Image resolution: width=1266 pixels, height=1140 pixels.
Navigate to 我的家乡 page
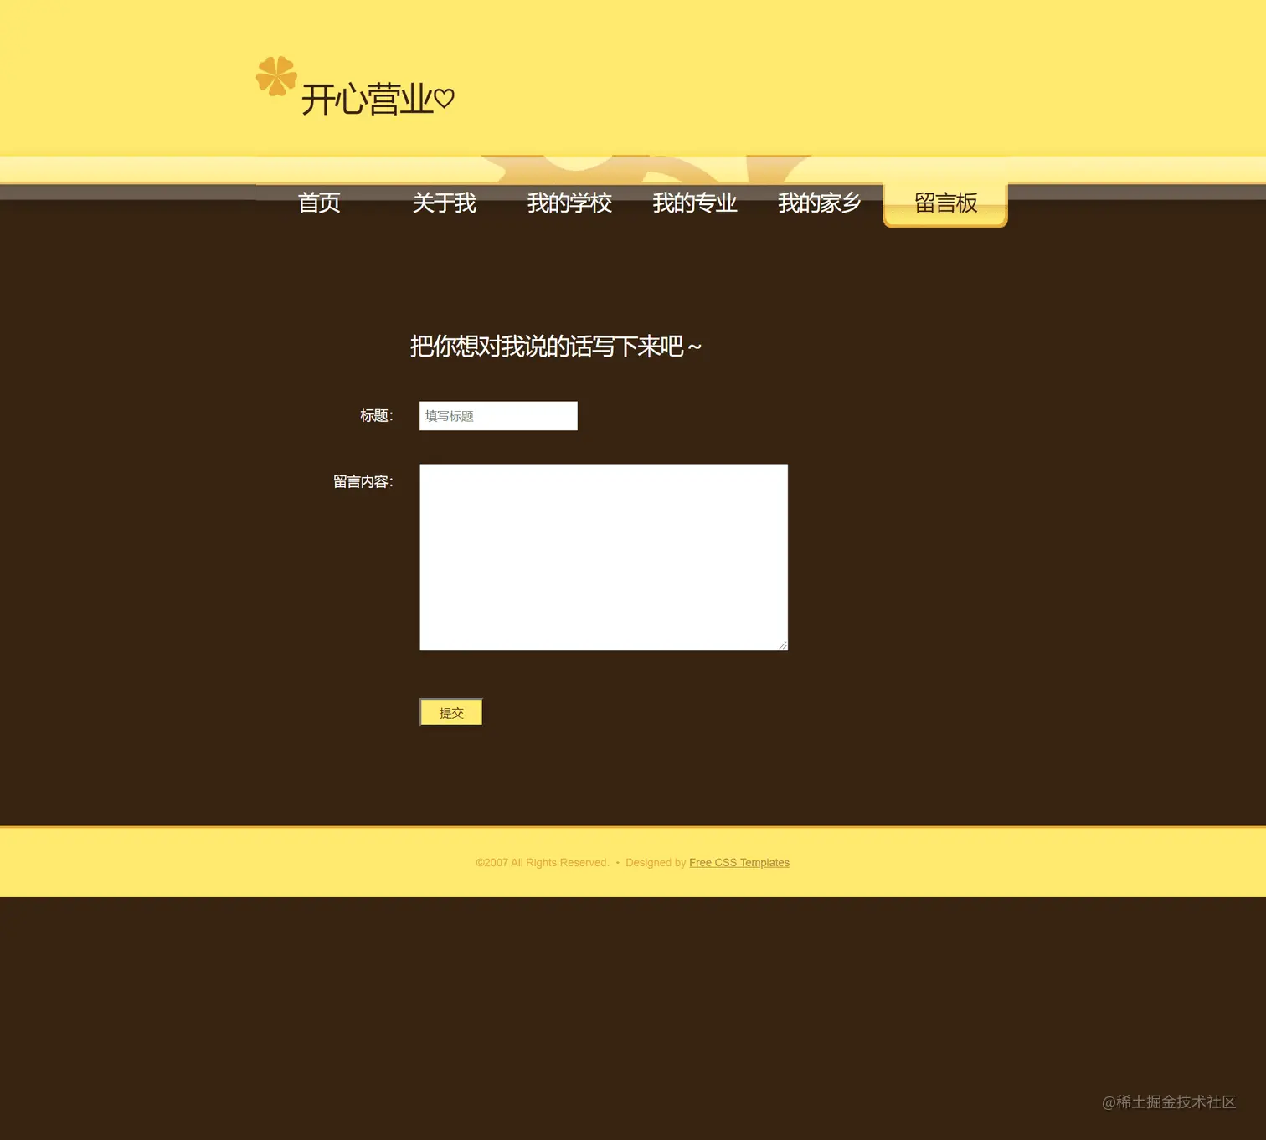tap(820, 203)
